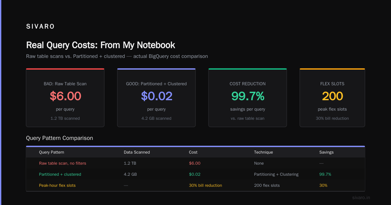Click the '$6.00' cost cell in the table
This screenshot has width=391, height=205.
pos(195,163)
